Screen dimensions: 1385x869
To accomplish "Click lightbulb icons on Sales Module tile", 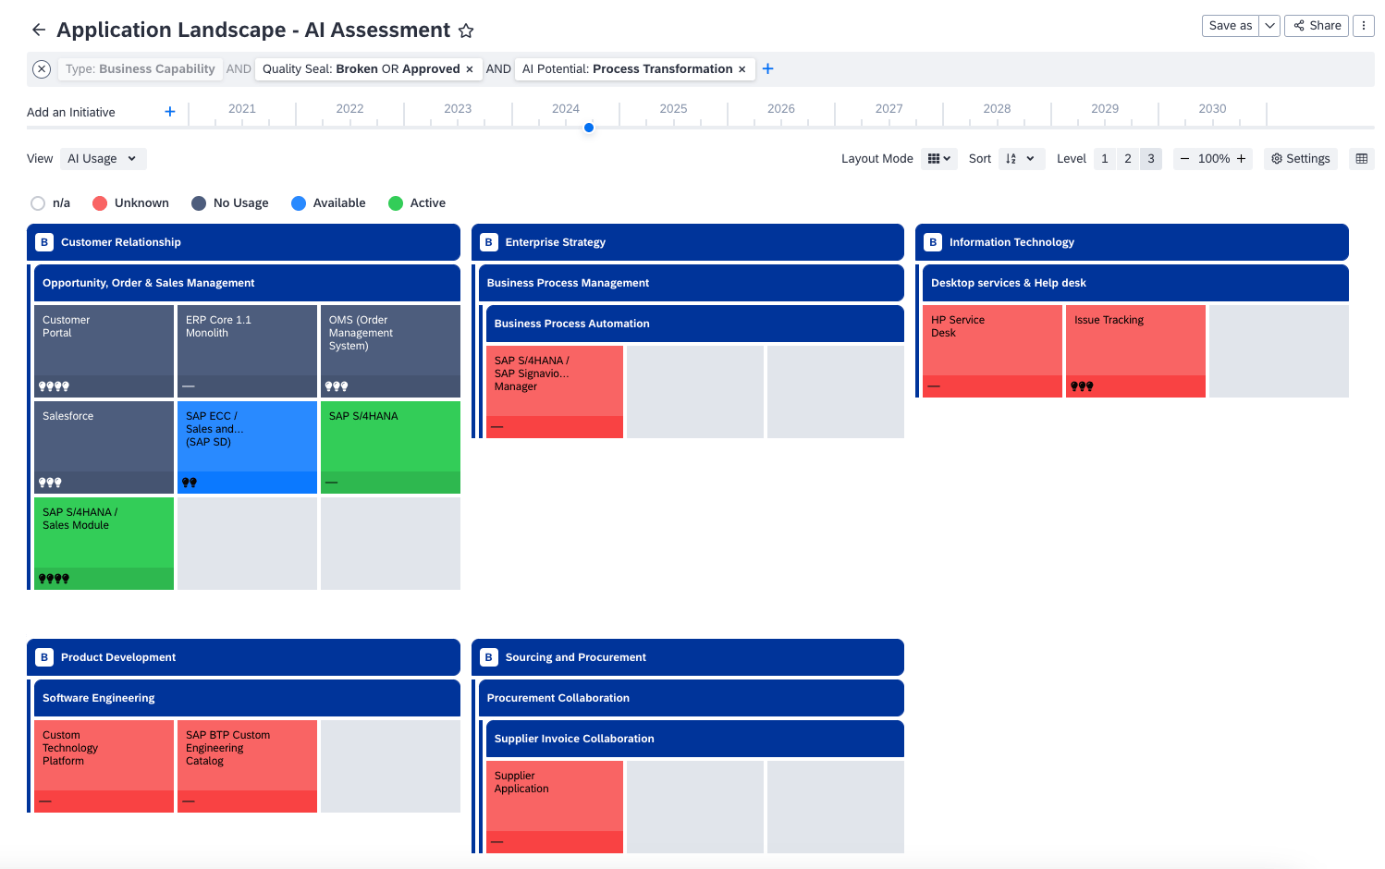I will tap(54, 579).
